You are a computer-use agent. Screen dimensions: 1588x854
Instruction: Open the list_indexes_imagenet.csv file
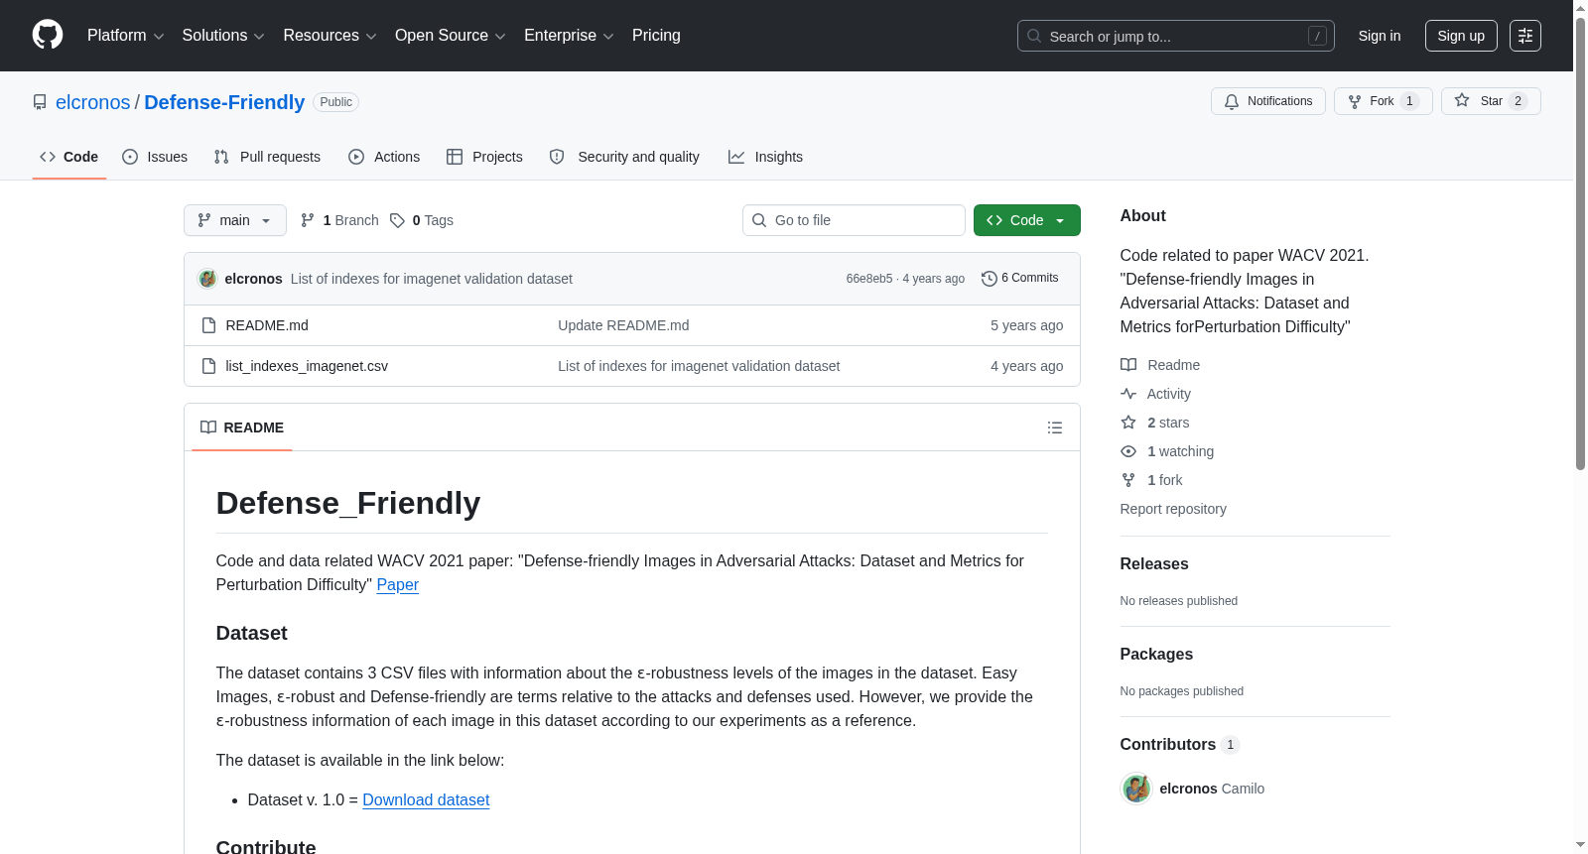(x=307, y=366)
